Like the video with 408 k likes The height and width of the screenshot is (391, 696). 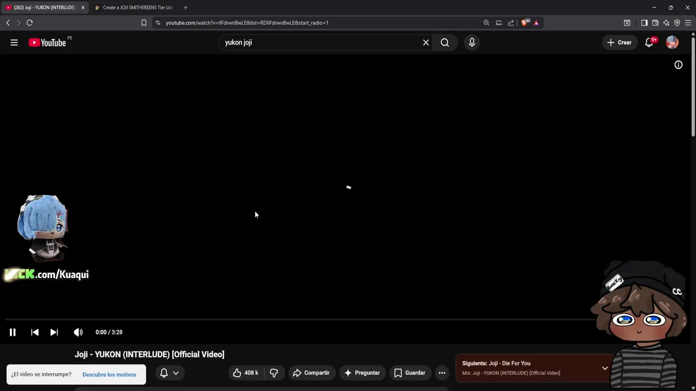[x=245, y=373]
